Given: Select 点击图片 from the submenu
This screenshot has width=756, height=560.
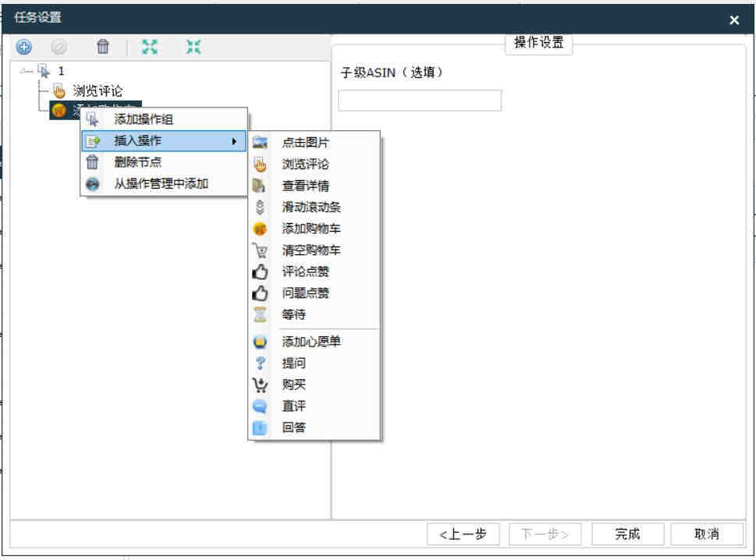Looking at the screenshot, I should 305,144.
